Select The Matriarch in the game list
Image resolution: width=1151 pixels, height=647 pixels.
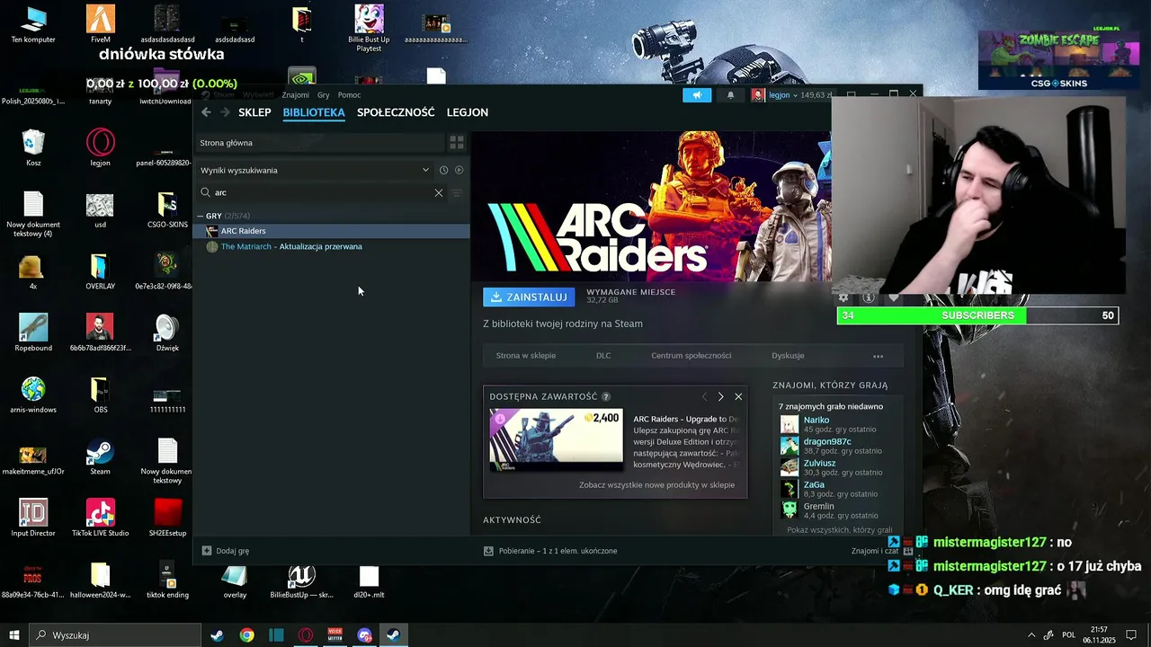point(332,246)
